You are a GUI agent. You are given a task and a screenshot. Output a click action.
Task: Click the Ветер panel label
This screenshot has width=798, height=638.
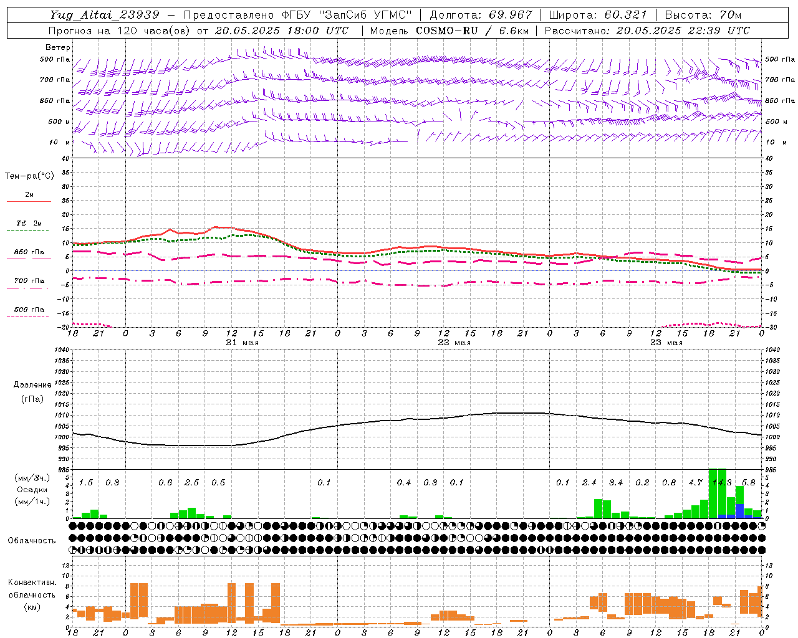click(x=57, y=47)
